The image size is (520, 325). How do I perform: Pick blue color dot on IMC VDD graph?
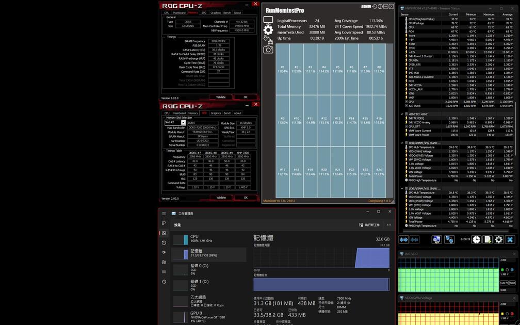click(512, 270)
